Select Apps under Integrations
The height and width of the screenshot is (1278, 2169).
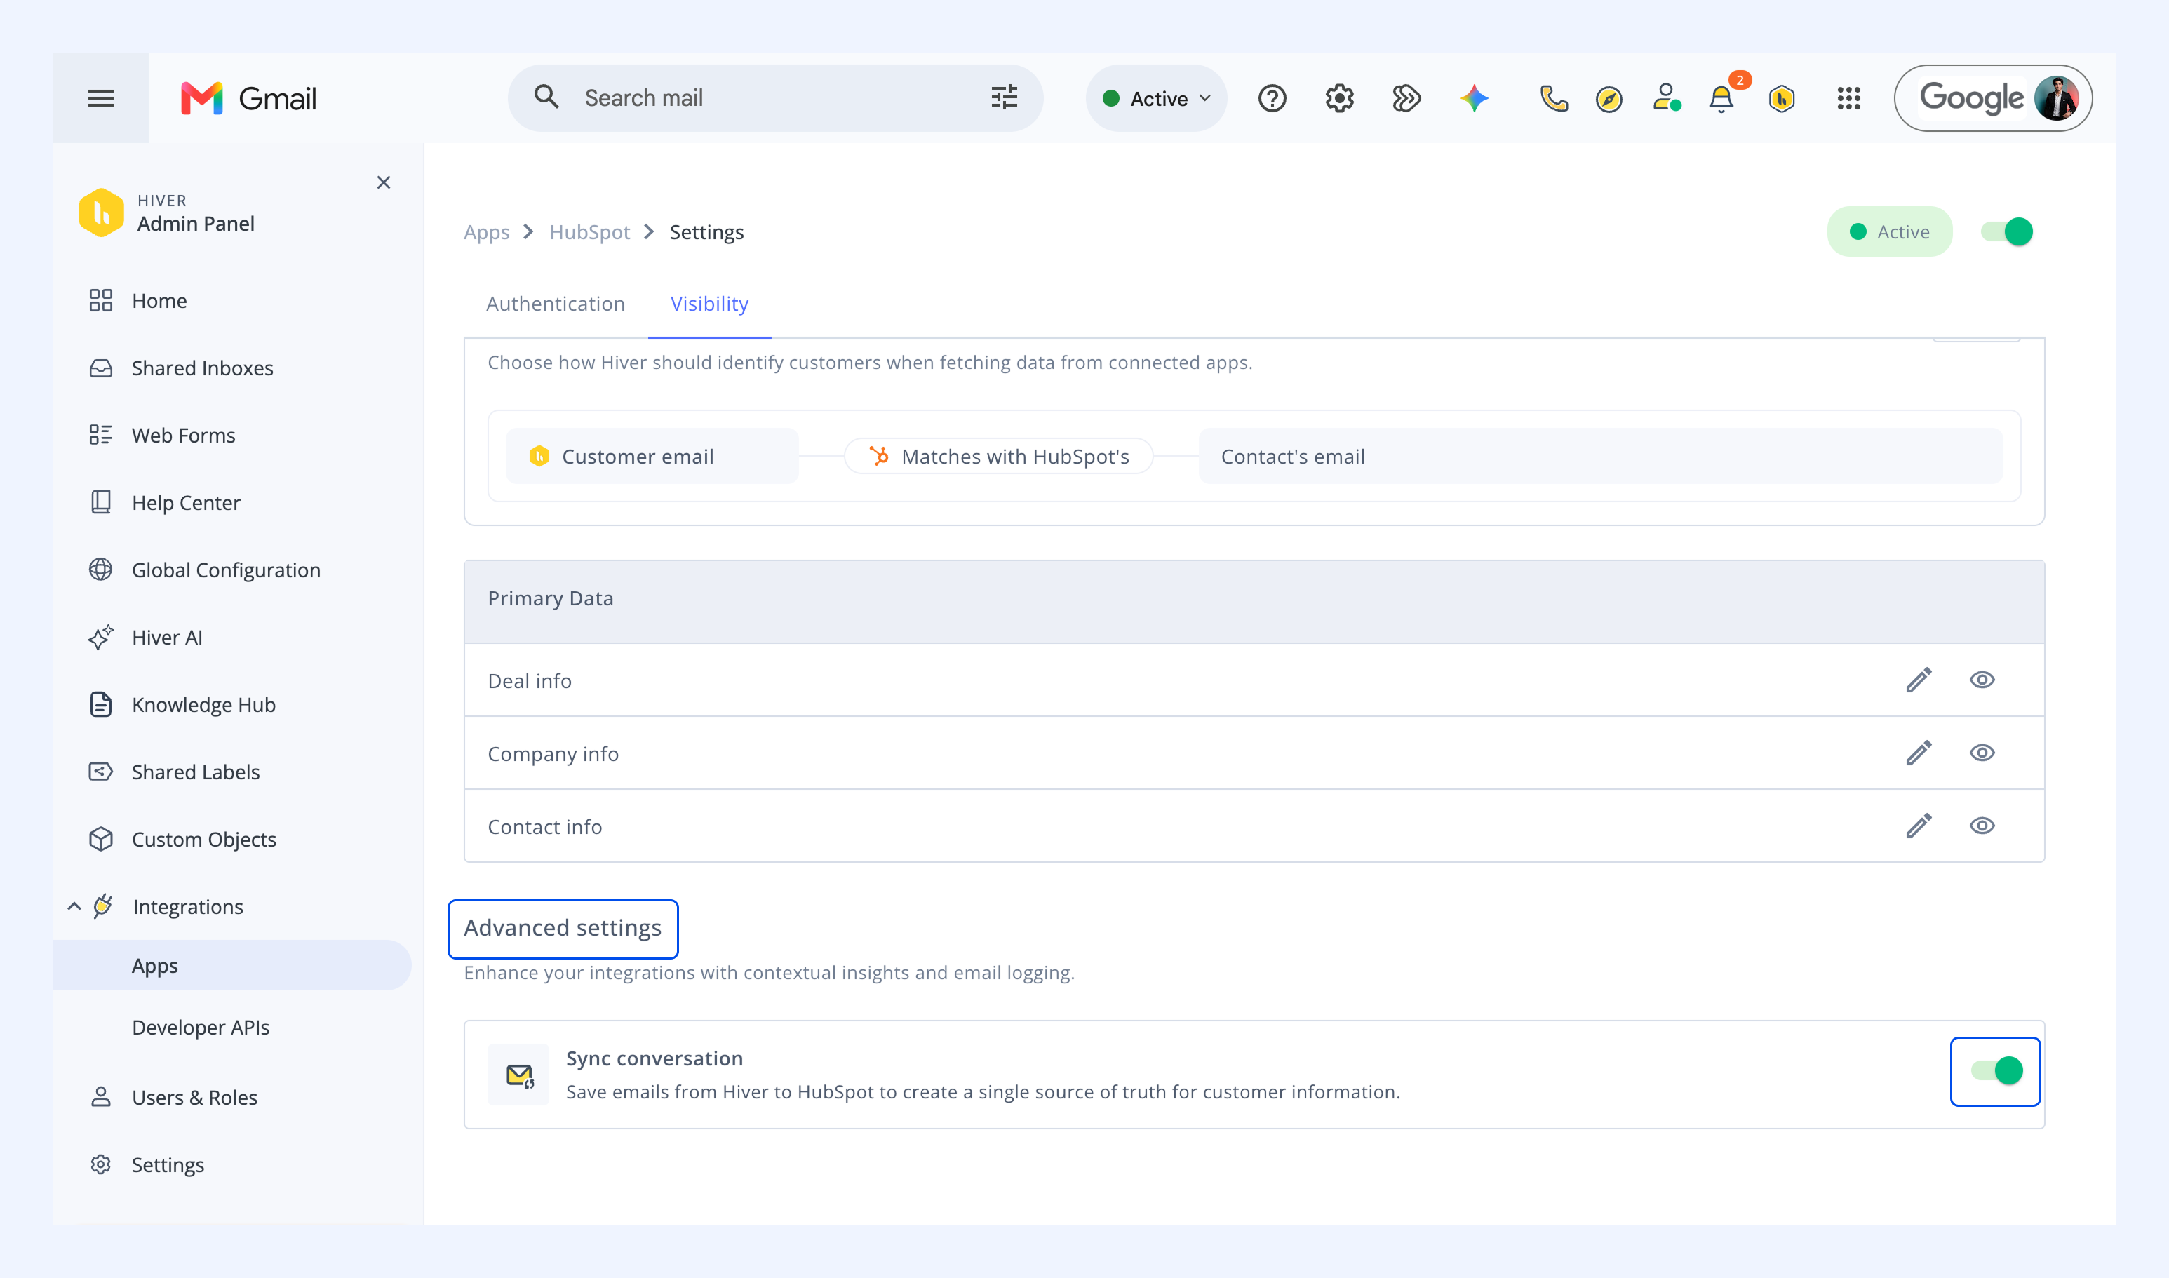tap(232, 965)
